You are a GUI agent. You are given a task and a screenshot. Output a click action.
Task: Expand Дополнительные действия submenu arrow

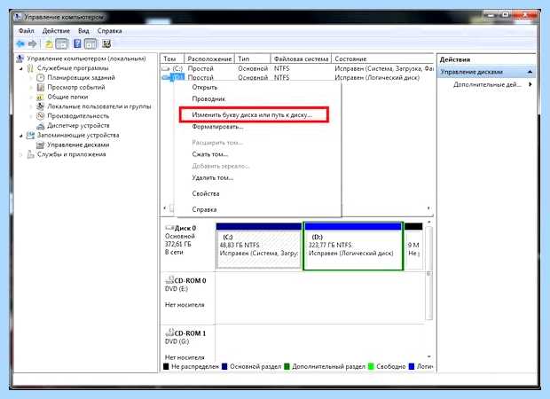click(530, 84)
